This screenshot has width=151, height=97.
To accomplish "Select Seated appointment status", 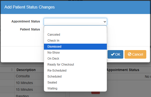I will tap(75, 82).
